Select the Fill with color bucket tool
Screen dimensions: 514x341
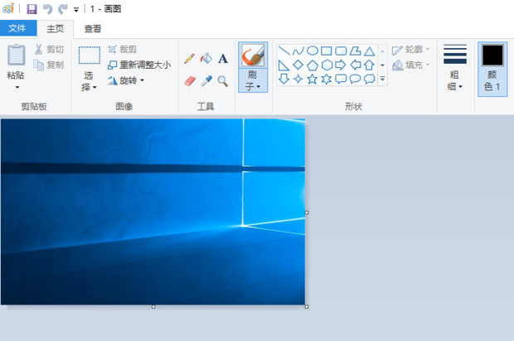pyautogui.click(x=206, y=59)
